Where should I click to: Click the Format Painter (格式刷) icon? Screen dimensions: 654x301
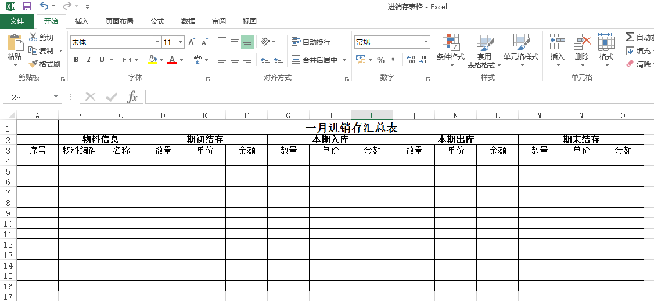pos(34,64)
